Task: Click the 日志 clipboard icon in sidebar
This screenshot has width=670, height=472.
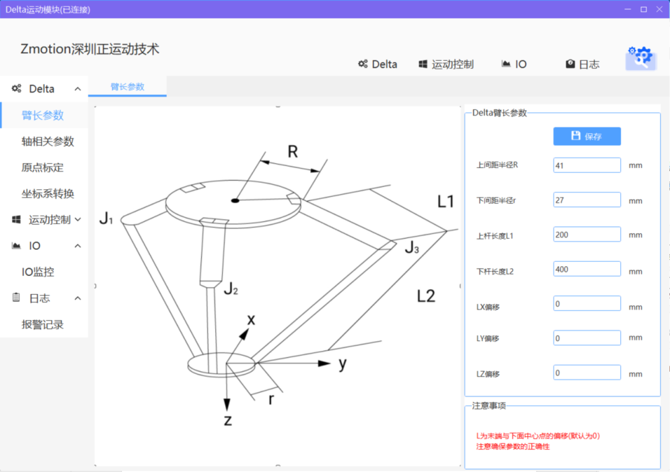Action: [x=16, y=298]
